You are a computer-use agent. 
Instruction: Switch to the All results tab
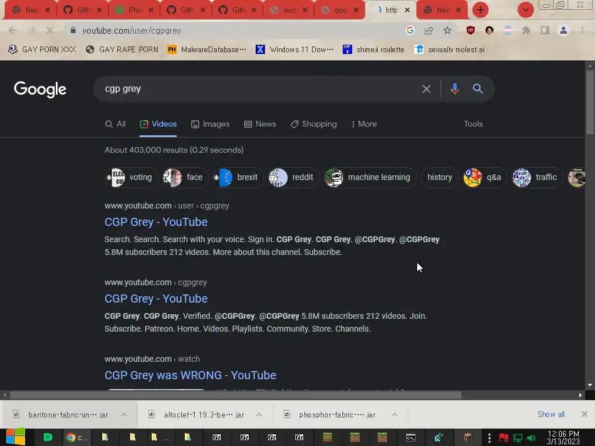116,124
